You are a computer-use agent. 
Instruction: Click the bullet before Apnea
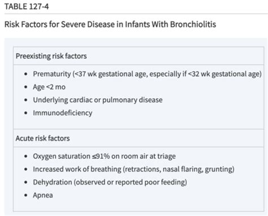26,195
